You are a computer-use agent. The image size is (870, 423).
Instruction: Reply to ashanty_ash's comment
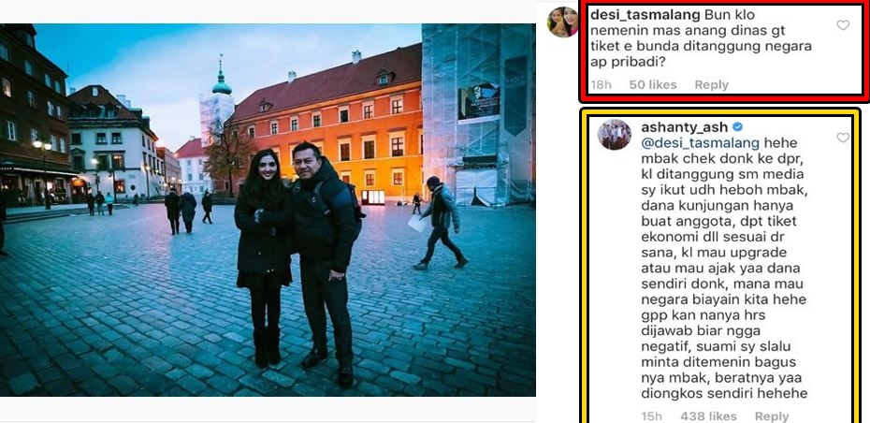771,416
